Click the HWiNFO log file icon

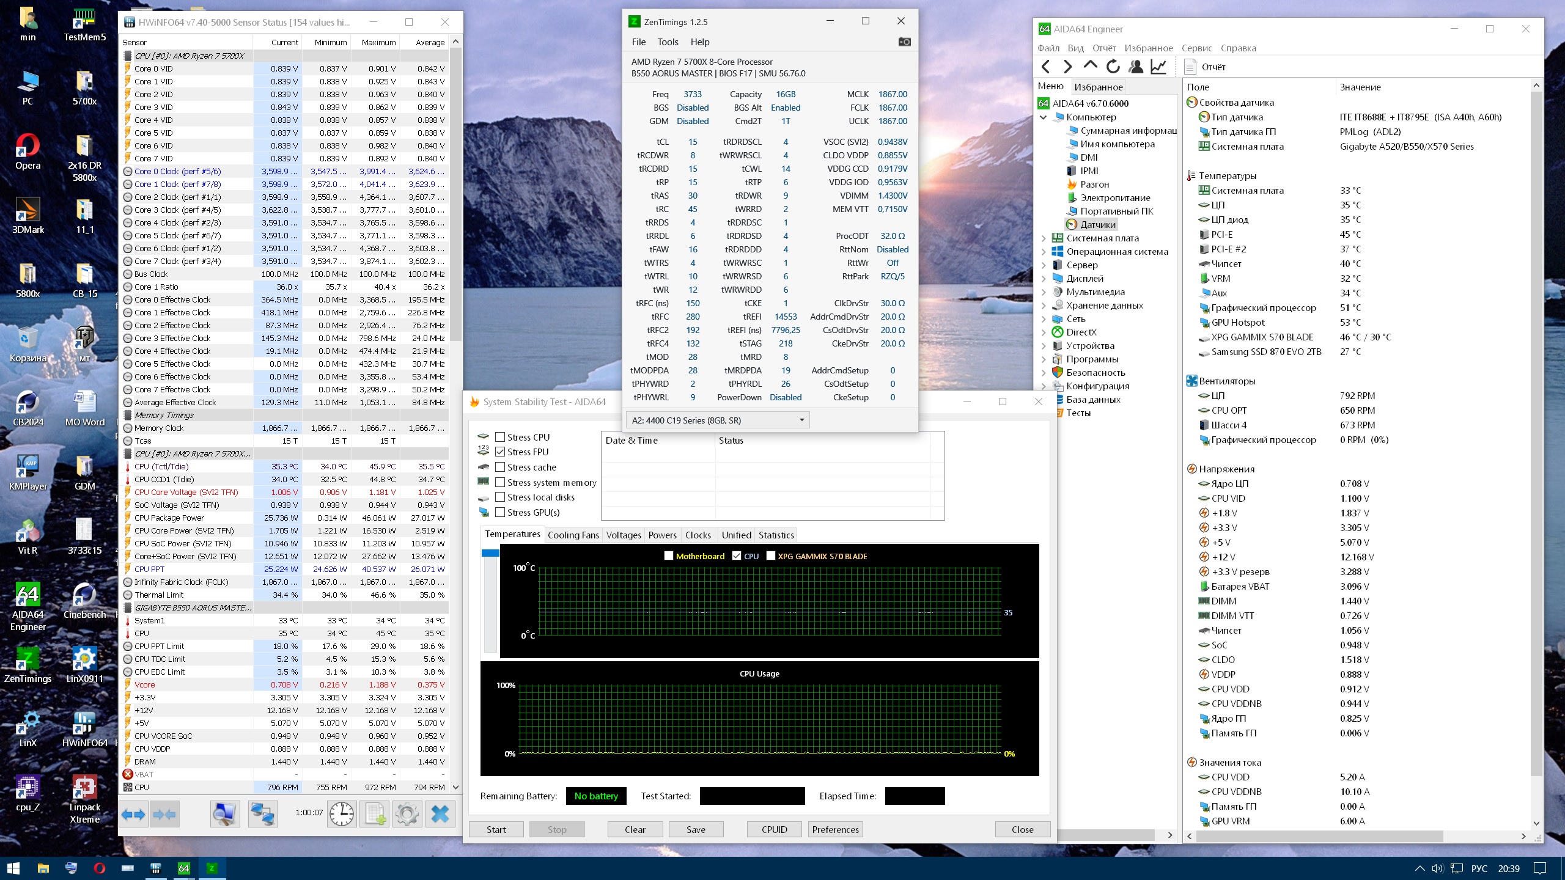tap(374, 813)
